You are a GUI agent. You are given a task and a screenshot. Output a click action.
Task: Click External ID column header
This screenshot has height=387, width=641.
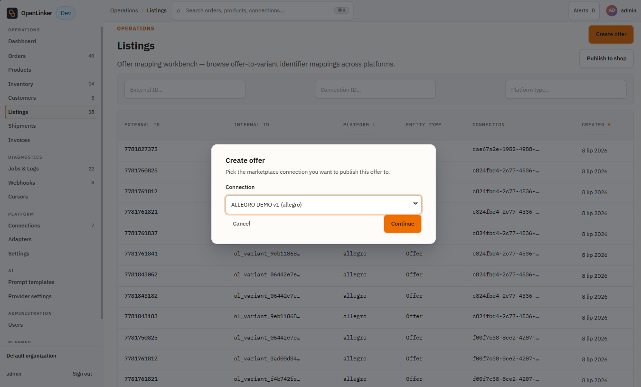(x=142, y=125)
